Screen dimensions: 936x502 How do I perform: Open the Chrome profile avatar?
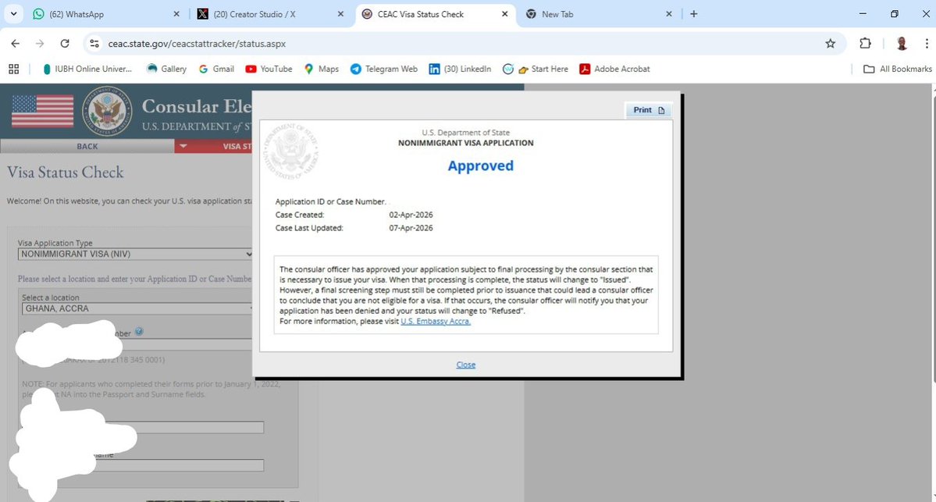902,43
